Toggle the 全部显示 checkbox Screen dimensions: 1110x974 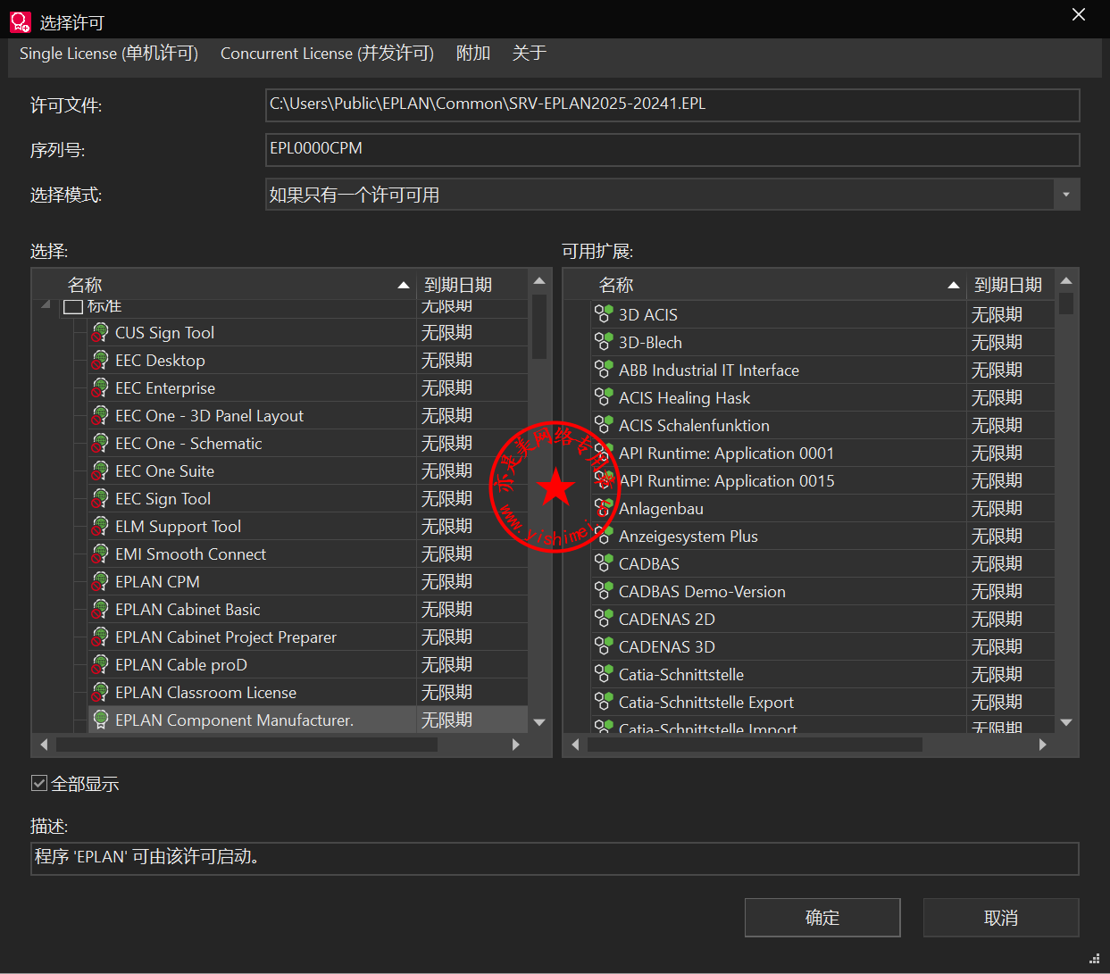point(39,784)
